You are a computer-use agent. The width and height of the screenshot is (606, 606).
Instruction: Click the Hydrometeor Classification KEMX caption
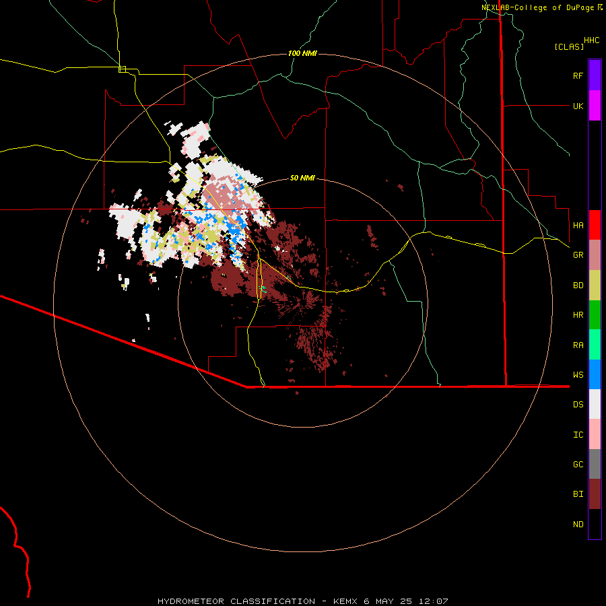302,601
